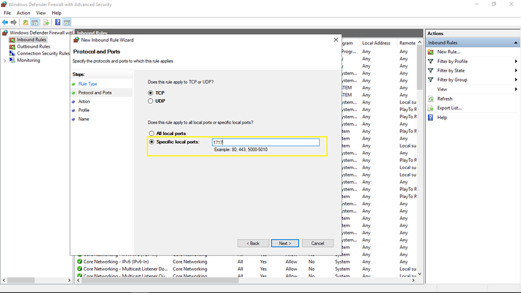Click Export List... in the Actions pane

(449, 108)
